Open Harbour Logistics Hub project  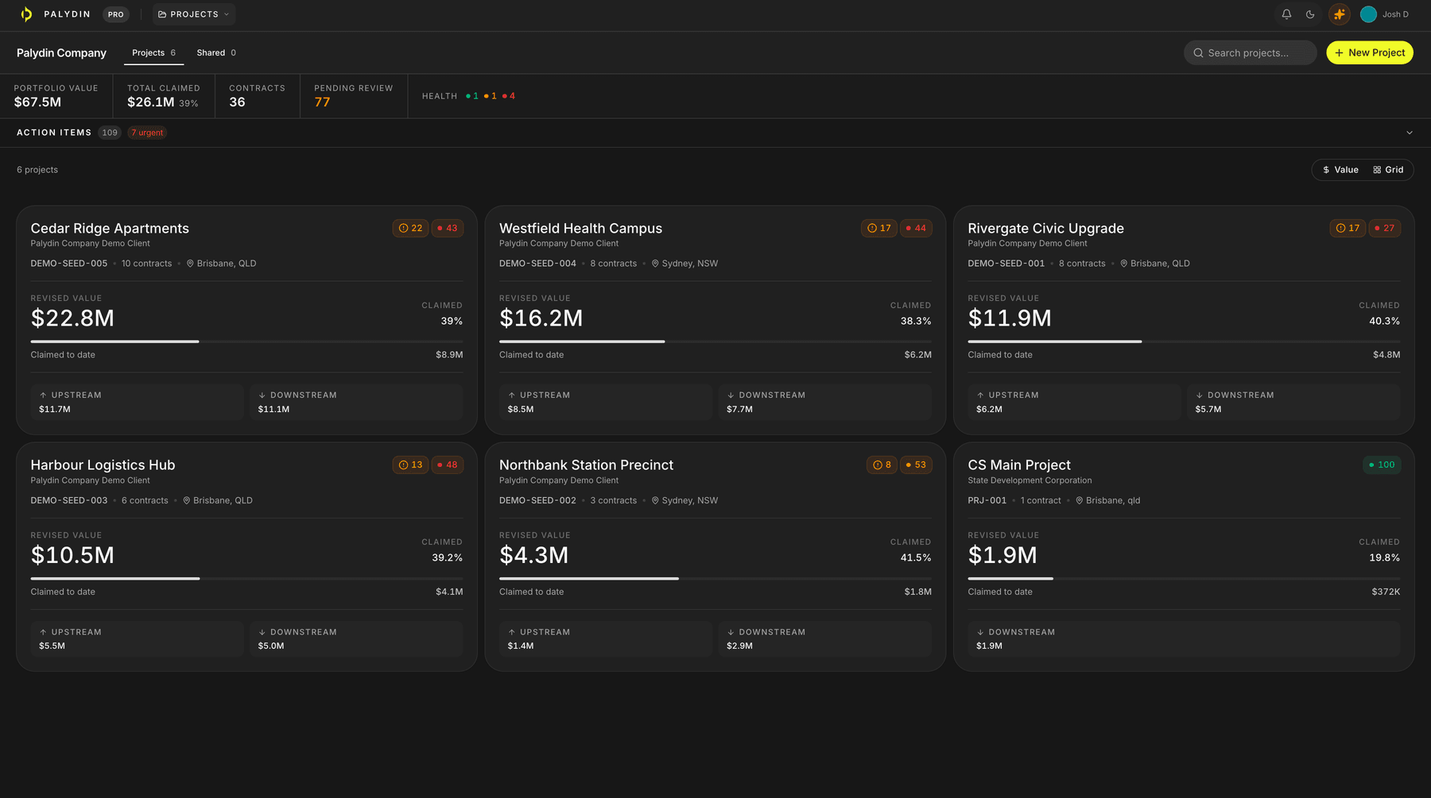coord(103,465)
